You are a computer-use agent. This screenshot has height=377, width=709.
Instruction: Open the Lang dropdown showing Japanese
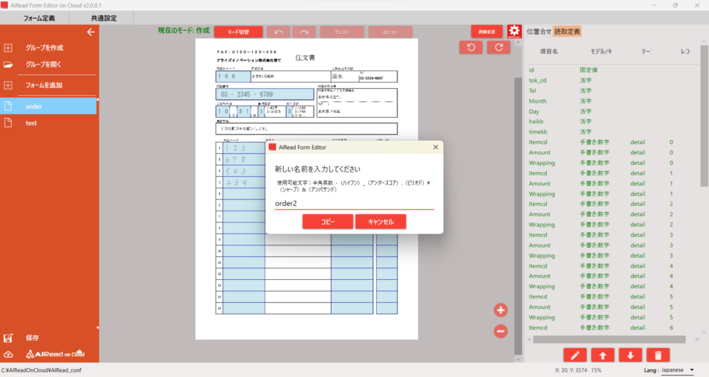(677, 370)
